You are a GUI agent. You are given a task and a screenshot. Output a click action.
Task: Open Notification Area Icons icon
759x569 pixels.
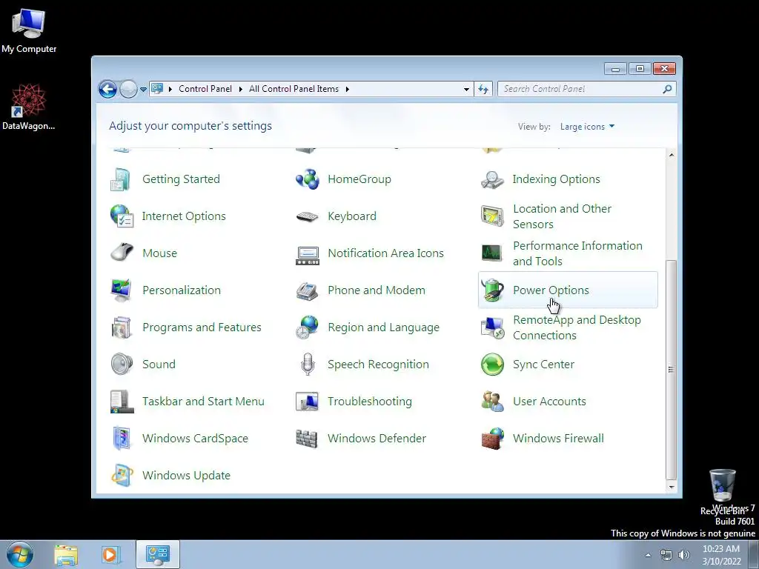(308, 255)
